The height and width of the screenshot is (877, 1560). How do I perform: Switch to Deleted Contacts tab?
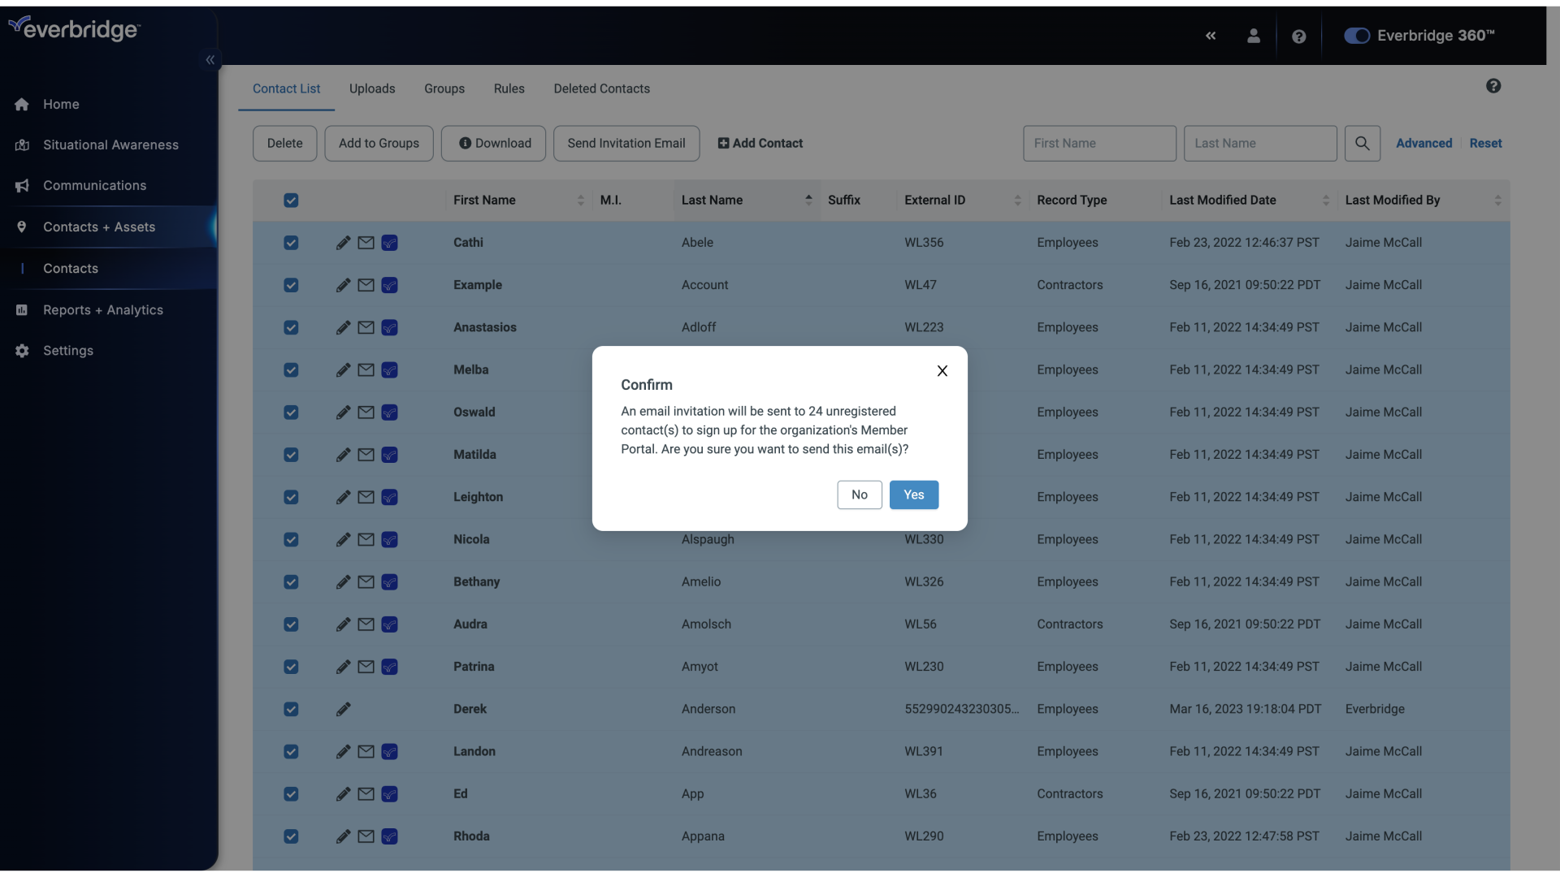602,89
